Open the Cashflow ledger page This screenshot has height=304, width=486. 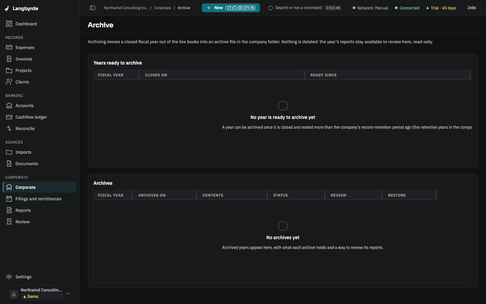(40, 117)
